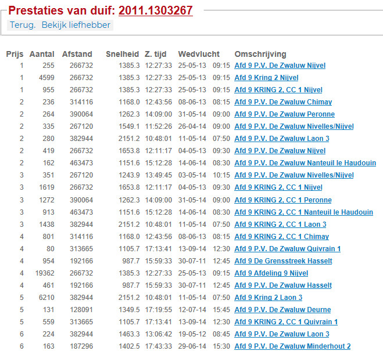Open Afd 9 P.V. De Zwaluw Deurne link
This screenshot has width=383, height=351.
(x=282, y=310)
